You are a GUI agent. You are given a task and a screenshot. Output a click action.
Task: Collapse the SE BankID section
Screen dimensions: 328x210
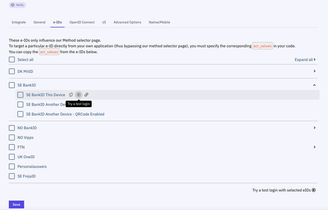(314, 85)
